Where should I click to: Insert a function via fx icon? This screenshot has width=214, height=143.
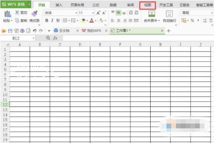55,38
